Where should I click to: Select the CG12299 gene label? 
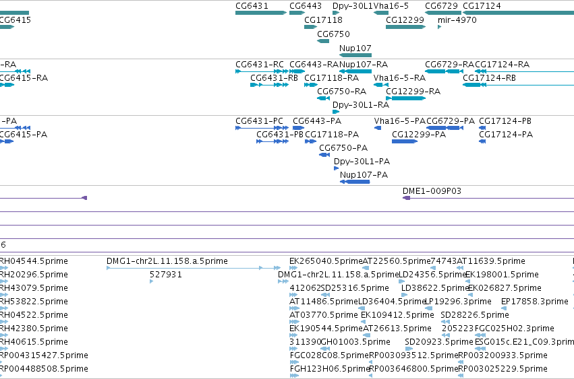click(x=405, y=20)
